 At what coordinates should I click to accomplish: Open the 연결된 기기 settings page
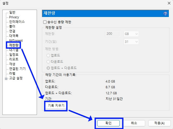tap(17, 69)
